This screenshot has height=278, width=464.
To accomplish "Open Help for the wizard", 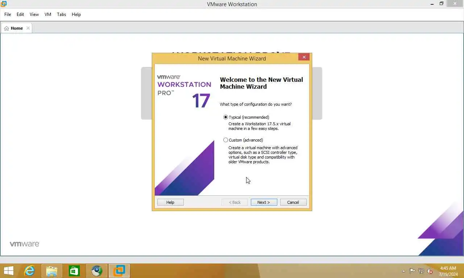I will pos(170,202).
